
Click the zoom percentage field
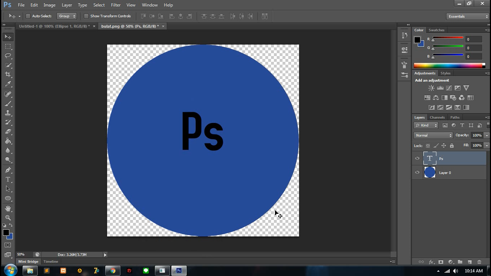(24, 255)
